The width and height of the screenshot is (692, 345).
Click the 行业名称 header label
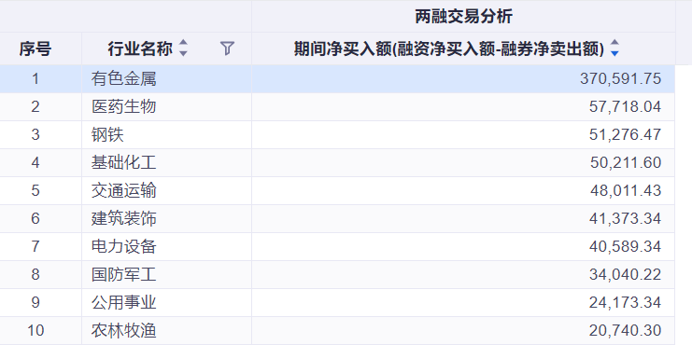pyautogui.click(x=140, y=48)
